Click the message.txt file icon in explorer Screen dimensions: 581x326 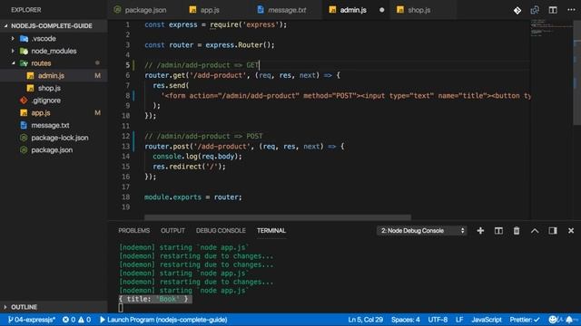[24, 125]
